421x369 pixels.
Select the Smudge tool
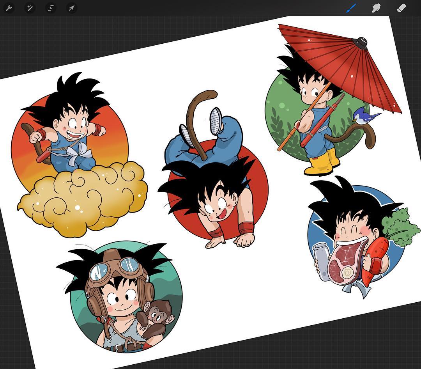pyautogui.click(x=377, y=8)
